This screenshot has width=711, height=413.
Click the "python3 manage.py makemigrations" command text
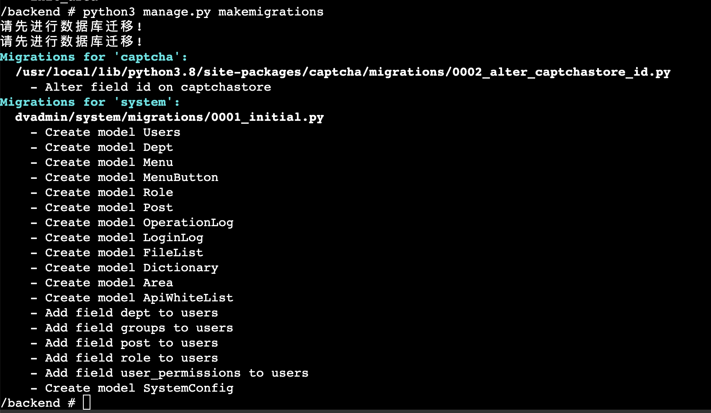(203, 12)
